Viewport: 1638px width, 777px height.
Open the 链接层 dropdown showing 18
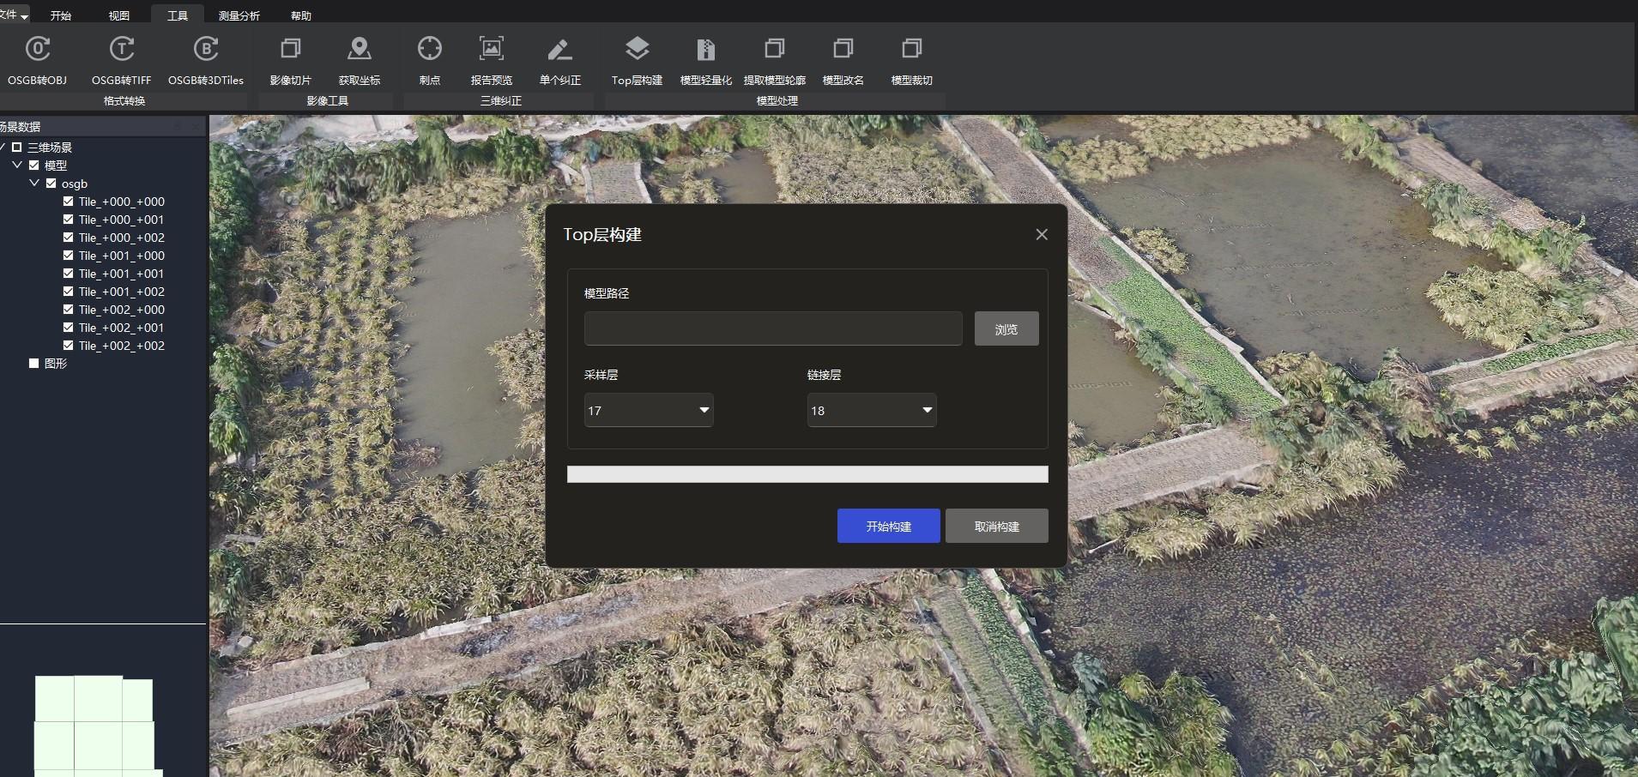click(x=872, y=410)
